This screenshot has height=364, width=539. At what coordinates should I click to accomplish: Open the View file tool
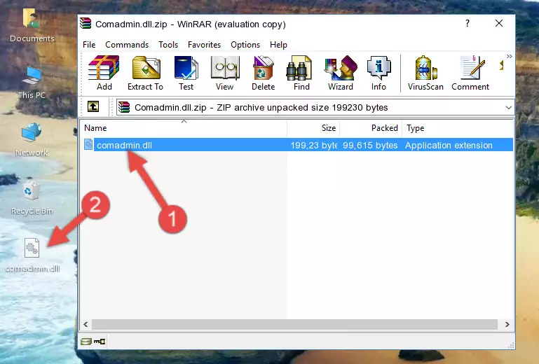pyautogui.click(x=225, y=73)
